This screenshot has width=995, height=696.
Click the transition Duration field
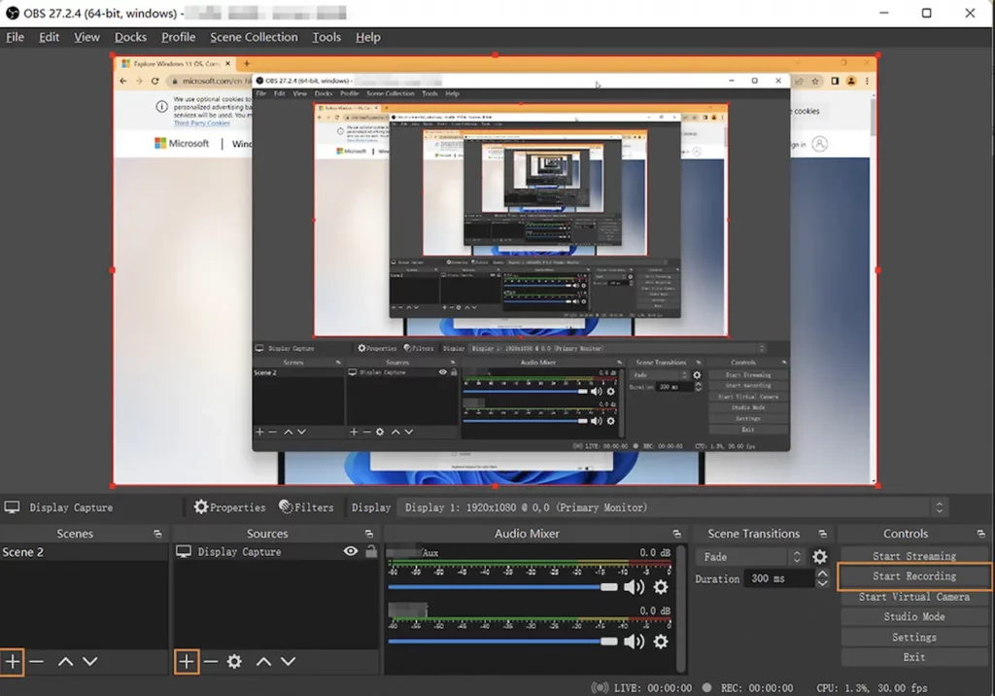[x=778, y=578]
